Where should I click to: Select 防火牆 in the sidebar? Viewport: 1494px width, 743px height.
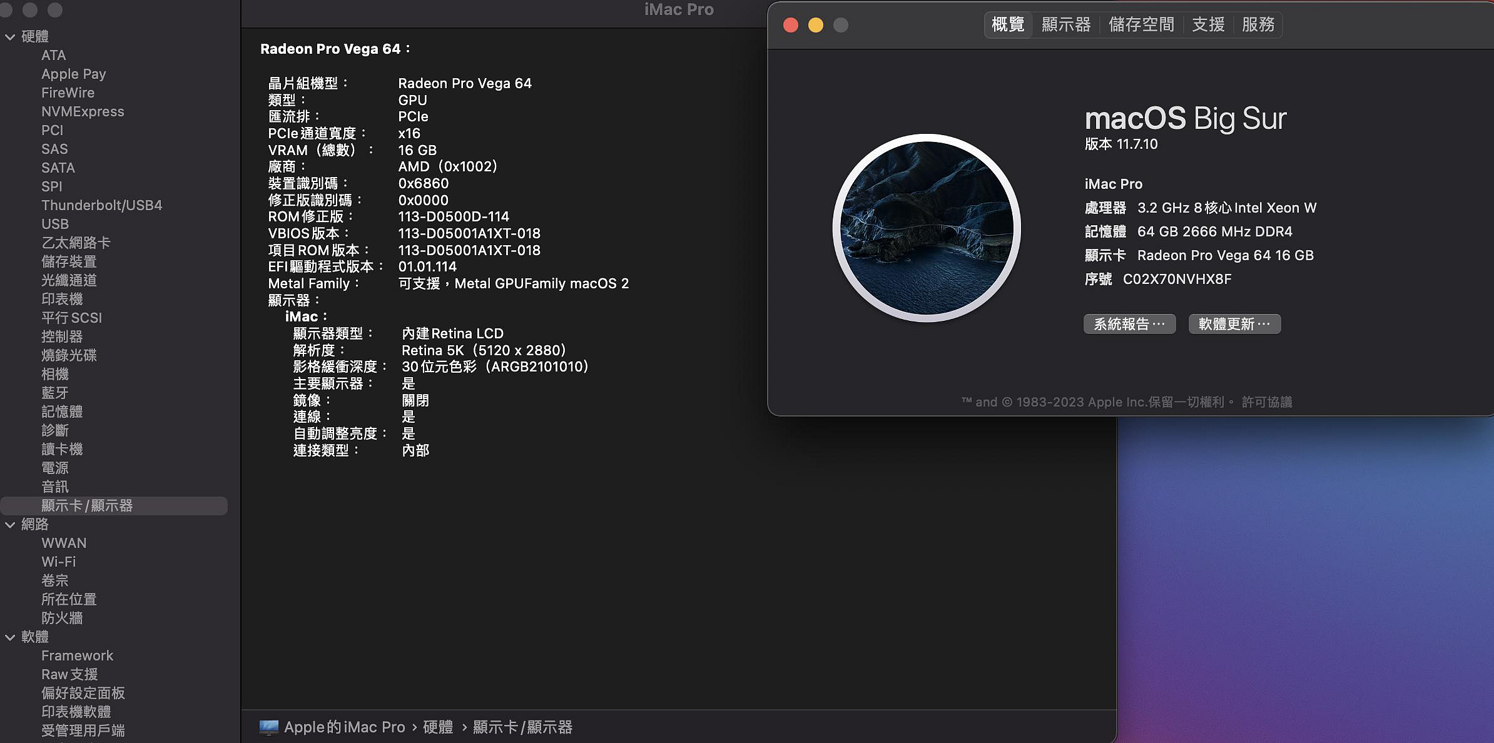(x=62, y=619)
